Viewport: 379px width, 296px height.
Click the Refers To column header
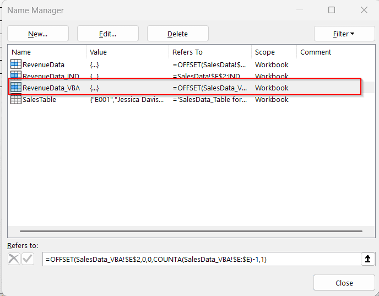(x=209, y=52)
